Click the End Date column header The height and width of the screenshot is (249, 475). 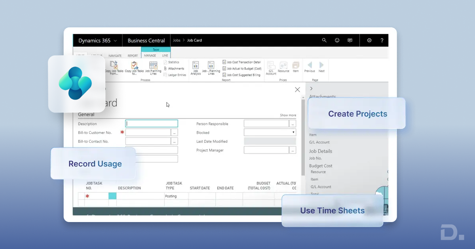[225, 188]
